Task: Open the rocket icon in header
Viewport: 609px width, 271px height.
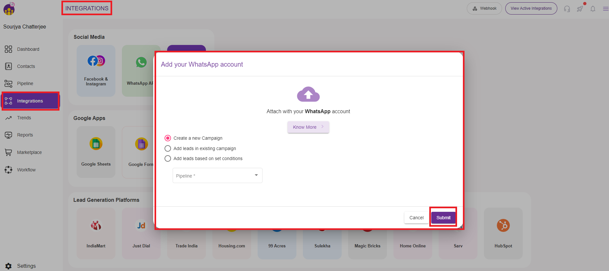Action: point(580,9)
